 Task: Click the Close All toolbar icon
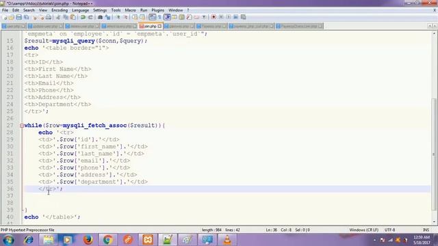pyautogui.click(x=41, y=17)
